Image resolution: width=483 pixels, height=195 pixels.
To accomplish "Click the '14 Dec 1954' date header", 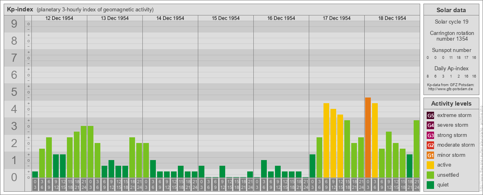I will [170, 18].
